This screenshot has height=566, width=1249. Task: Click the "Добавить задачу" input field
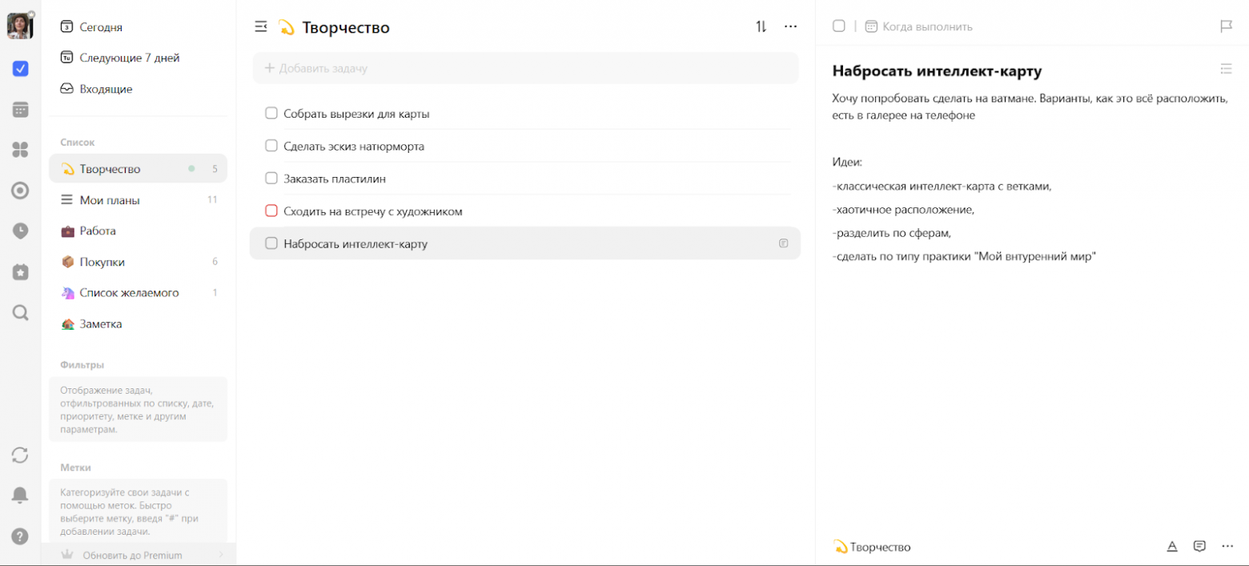[x=525, y=69]
